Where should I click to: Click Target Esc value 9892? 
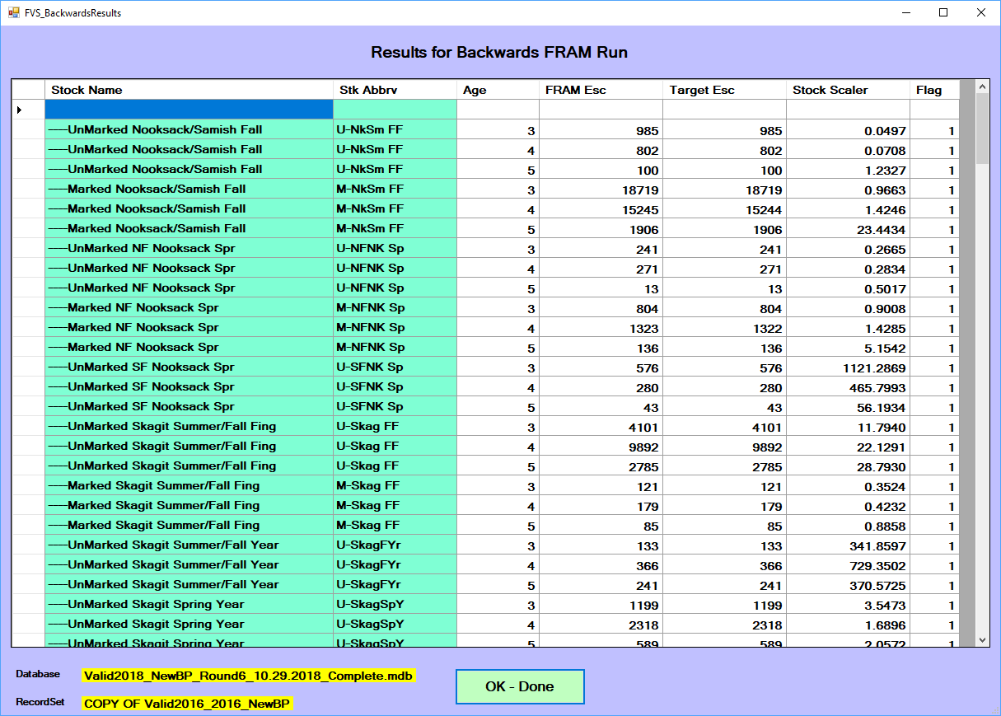[765, 447]
